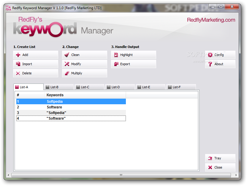Switch to the List-C tab

pyautogui.click(x=89, y=87)
